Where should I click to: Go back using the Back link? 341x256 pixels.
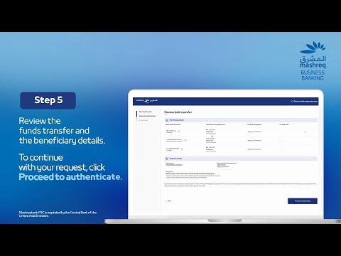(x=168, y=201)
